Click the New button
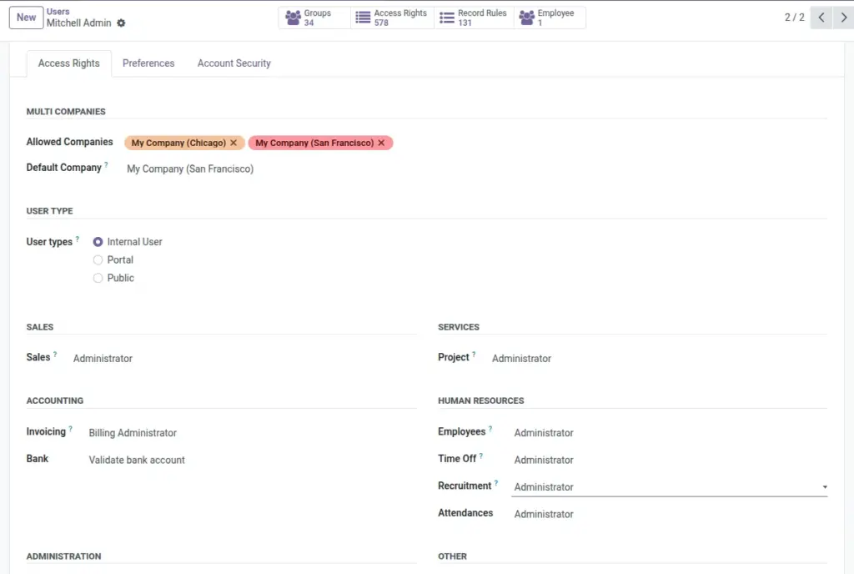This screenshot has width=854, height=574. click(x=26, y=18)
